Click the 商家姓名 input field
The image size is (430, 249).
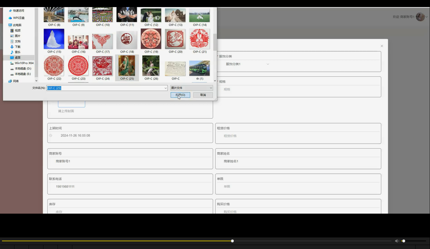pos(298,161)
